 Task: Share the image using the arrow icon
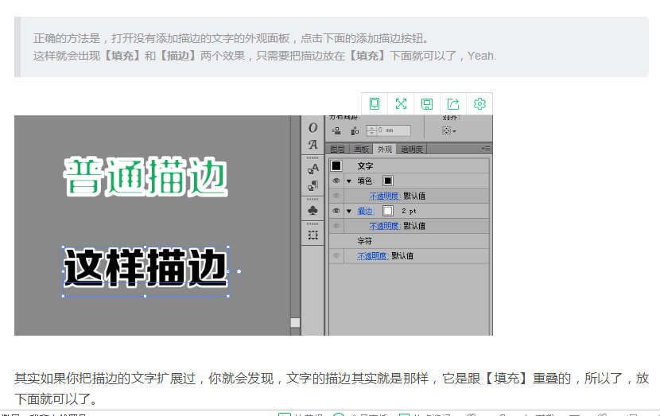(453, 103)
